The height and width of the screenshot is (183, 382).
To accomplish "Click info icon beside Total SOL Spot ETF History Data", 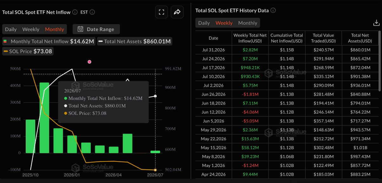I will tap(273, 10).
